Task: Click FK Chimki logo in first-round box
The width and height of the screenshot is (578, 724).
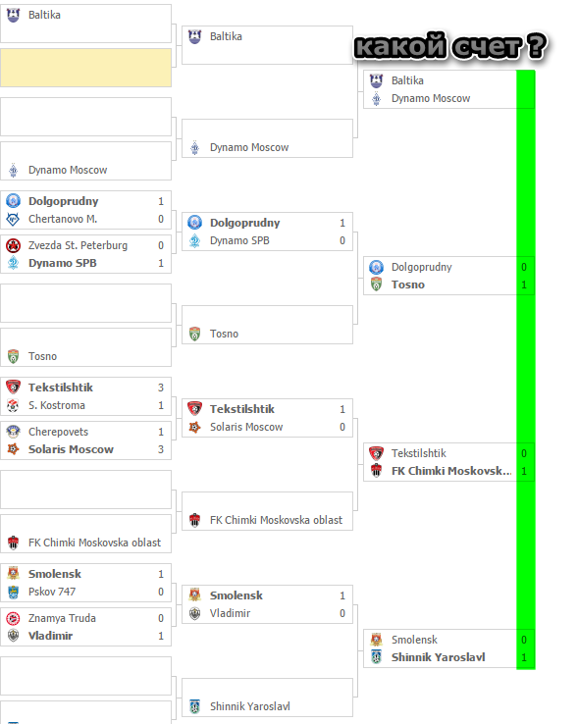Action: click(14, 543)
